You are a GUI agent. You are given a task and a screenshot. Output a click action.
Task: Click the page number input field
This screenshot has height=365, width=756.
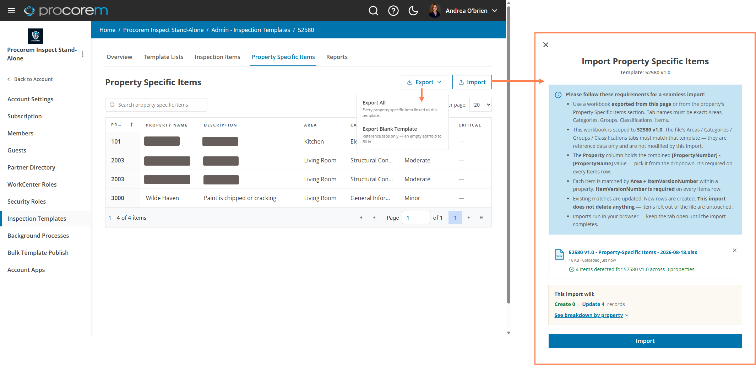tap(416, 218)
